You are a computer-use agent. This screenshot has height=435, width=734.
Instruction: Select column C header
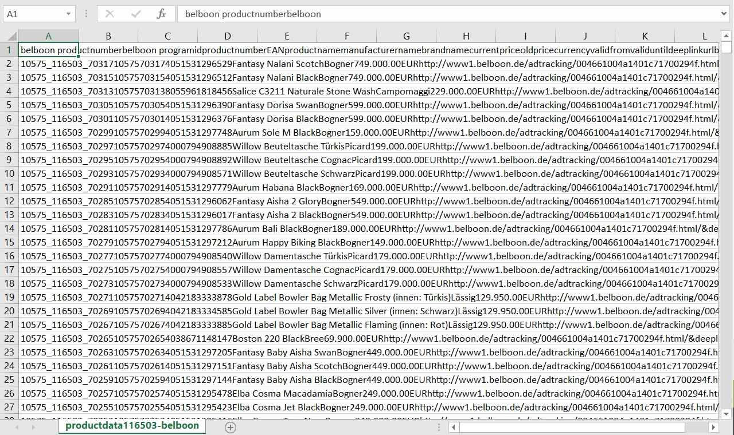pos(167,36)
